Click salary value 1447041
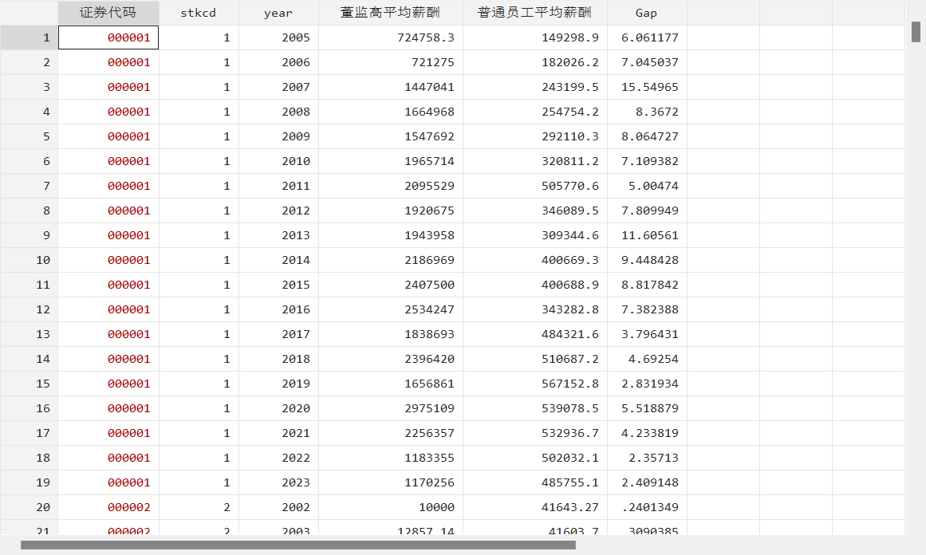This screenshot has width=926, height=555. (x=390, y=87)
